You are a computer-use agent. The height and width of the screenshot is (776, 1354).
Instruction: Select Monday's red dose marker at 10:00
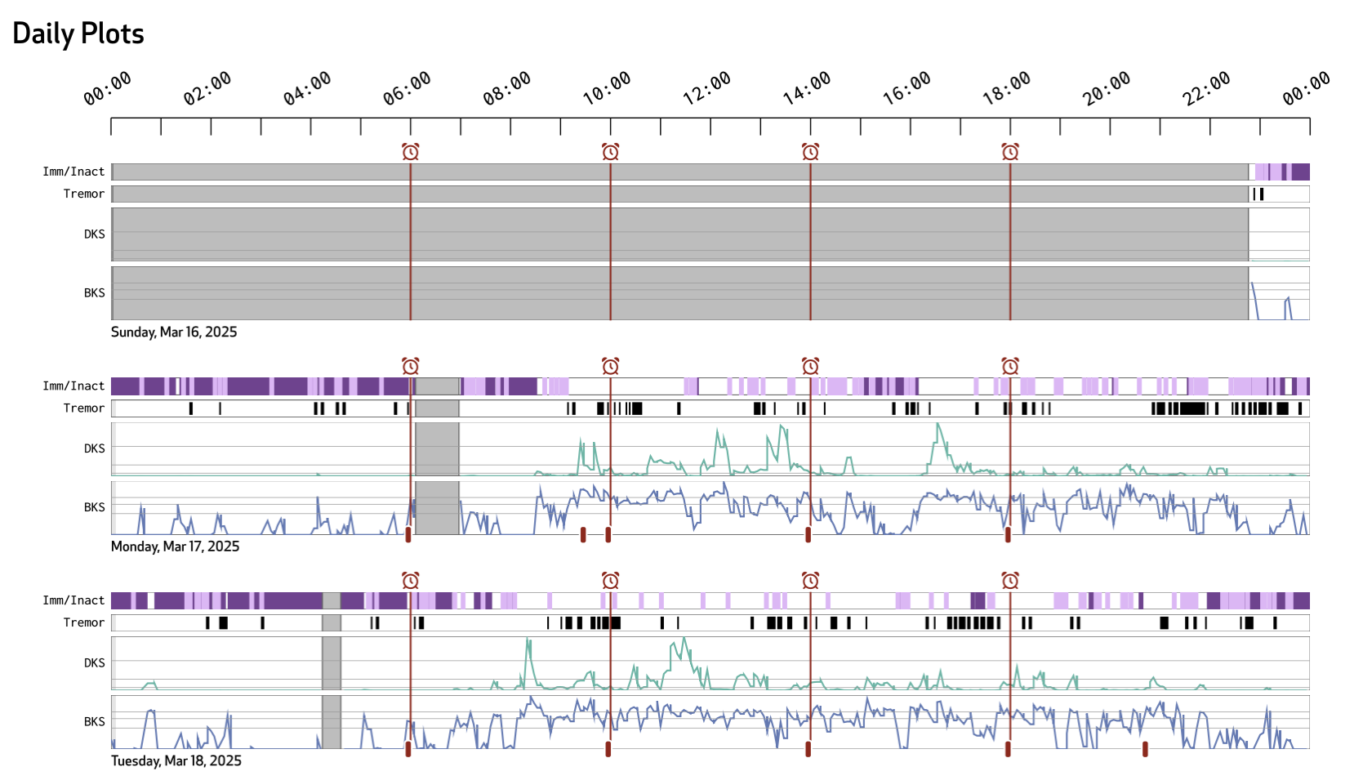pos(608,534)
